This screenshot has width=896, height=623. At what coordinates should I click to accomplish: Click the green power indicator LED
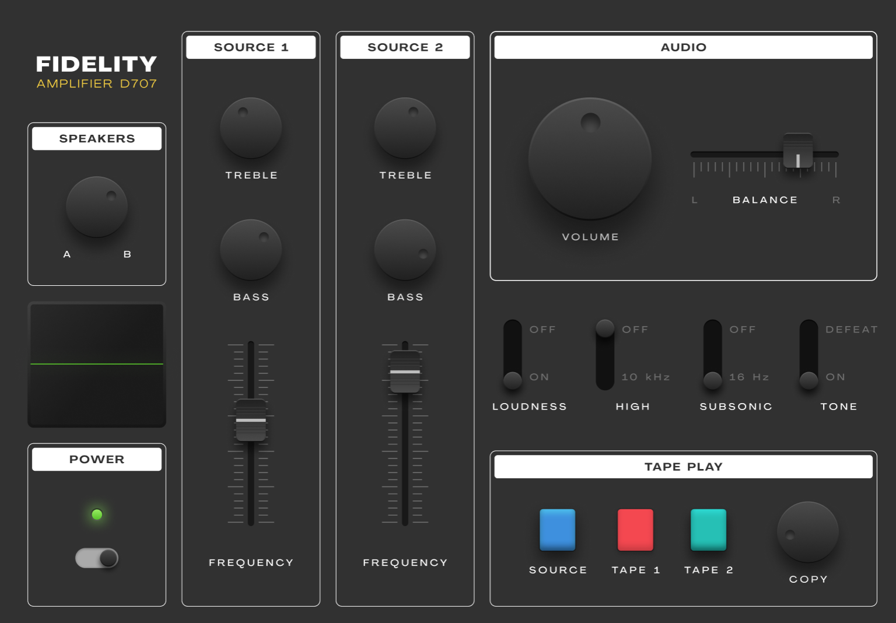pos(97,514)
